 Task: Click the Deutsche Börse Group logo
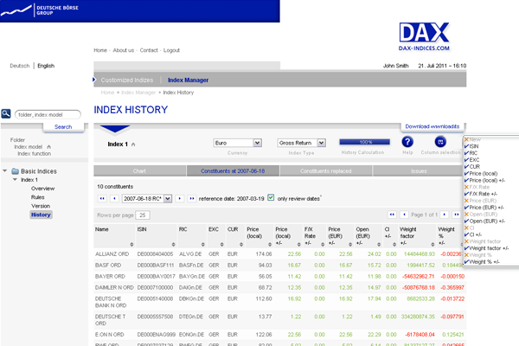tap(40, 10)
